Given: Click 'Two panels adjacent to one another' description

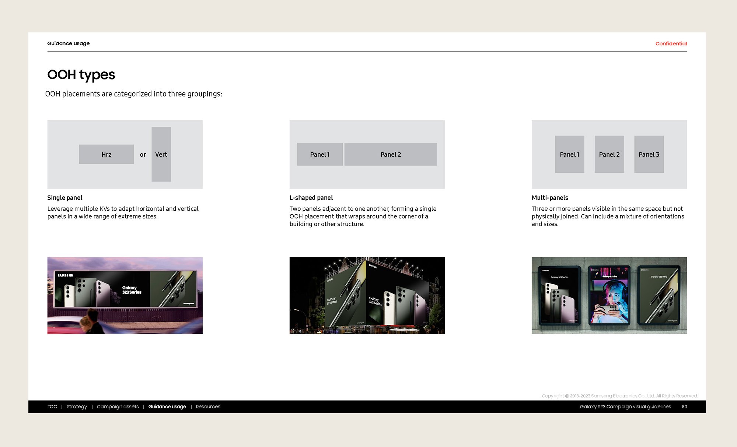Looking at the screenshot, I should 363,216.
